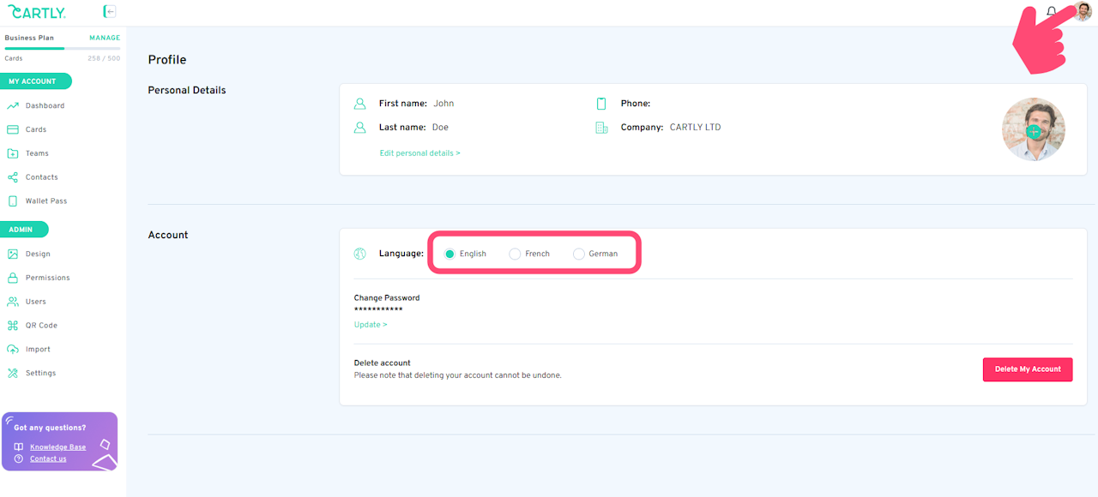Click Update password link
This screenshot has width=1098, height=497.
click(x=371, y=326)
